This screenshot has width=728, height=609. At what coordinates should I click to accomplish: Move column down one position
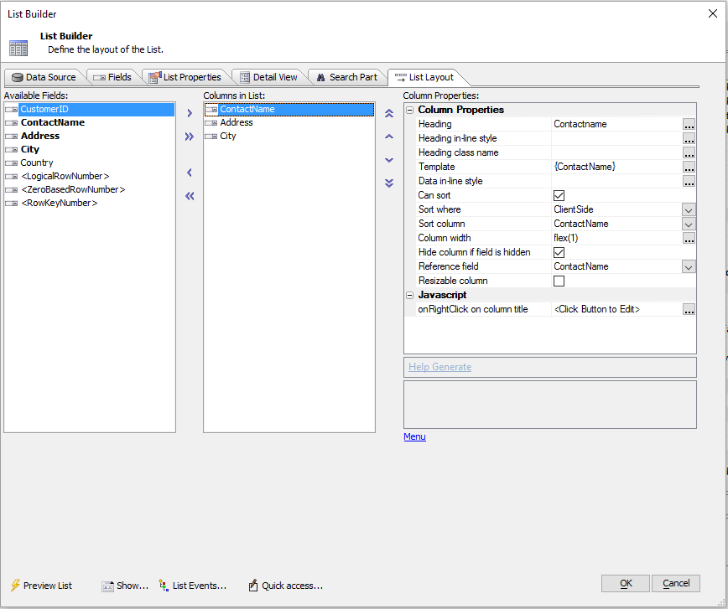[x=389, y=160]
